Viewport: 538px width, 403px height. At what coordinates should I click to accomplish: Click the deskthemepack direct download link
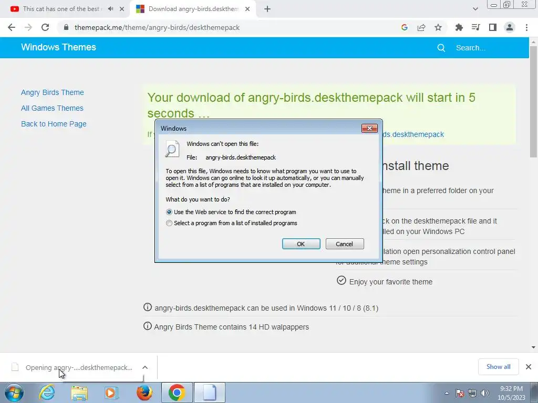(x=413, y=134)
